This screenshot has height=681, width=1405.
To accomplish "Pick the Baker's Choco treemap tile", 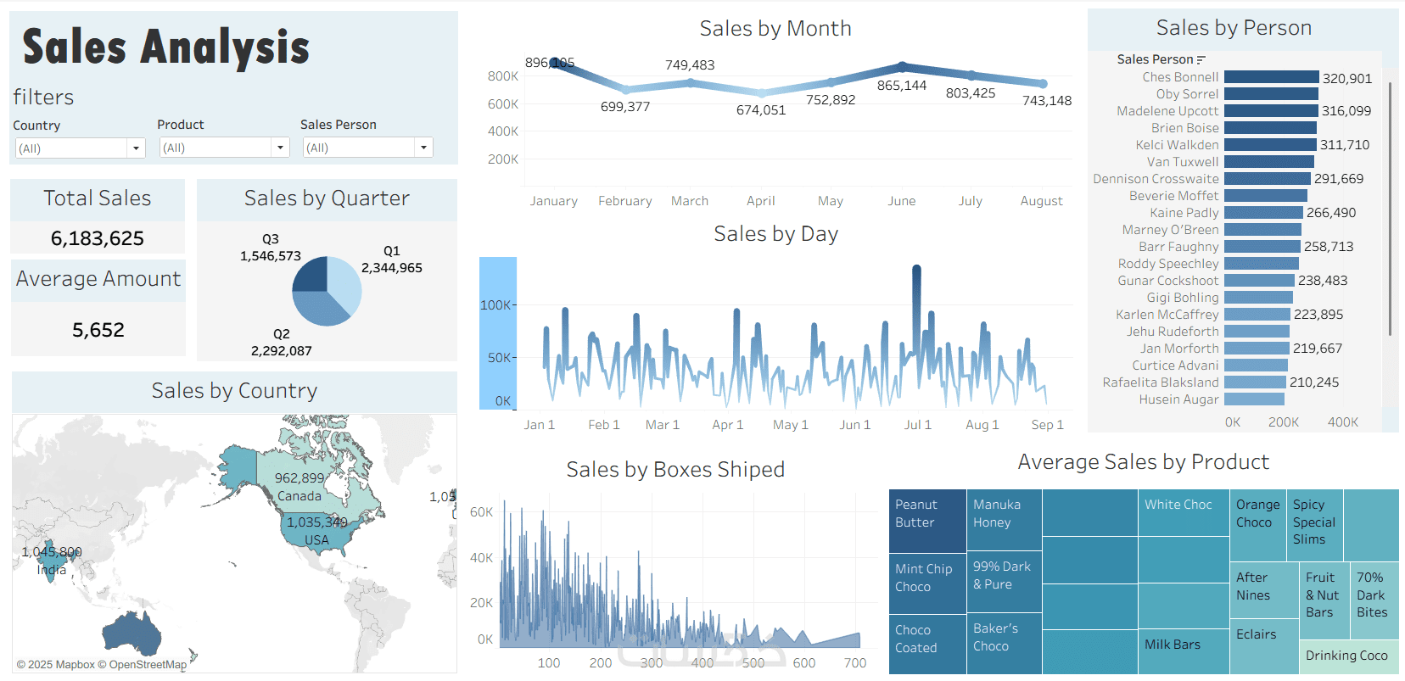I will click(1004, 644).
